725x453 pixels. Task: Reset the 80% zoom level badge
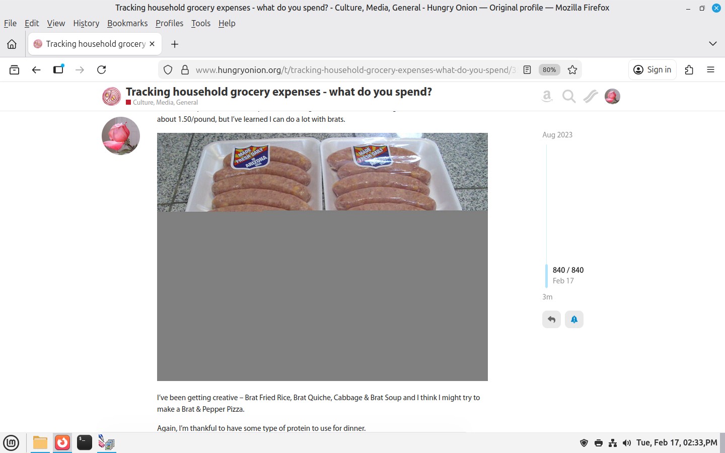point(549,70)
